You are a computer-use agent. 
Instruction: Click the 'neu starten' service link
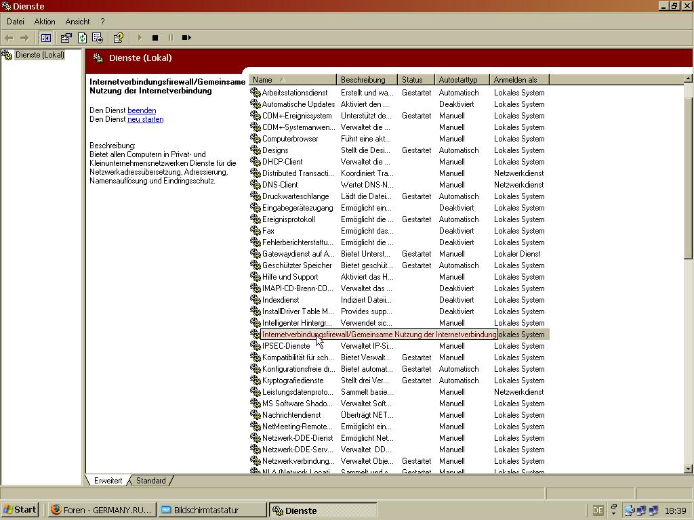point(145,119)
